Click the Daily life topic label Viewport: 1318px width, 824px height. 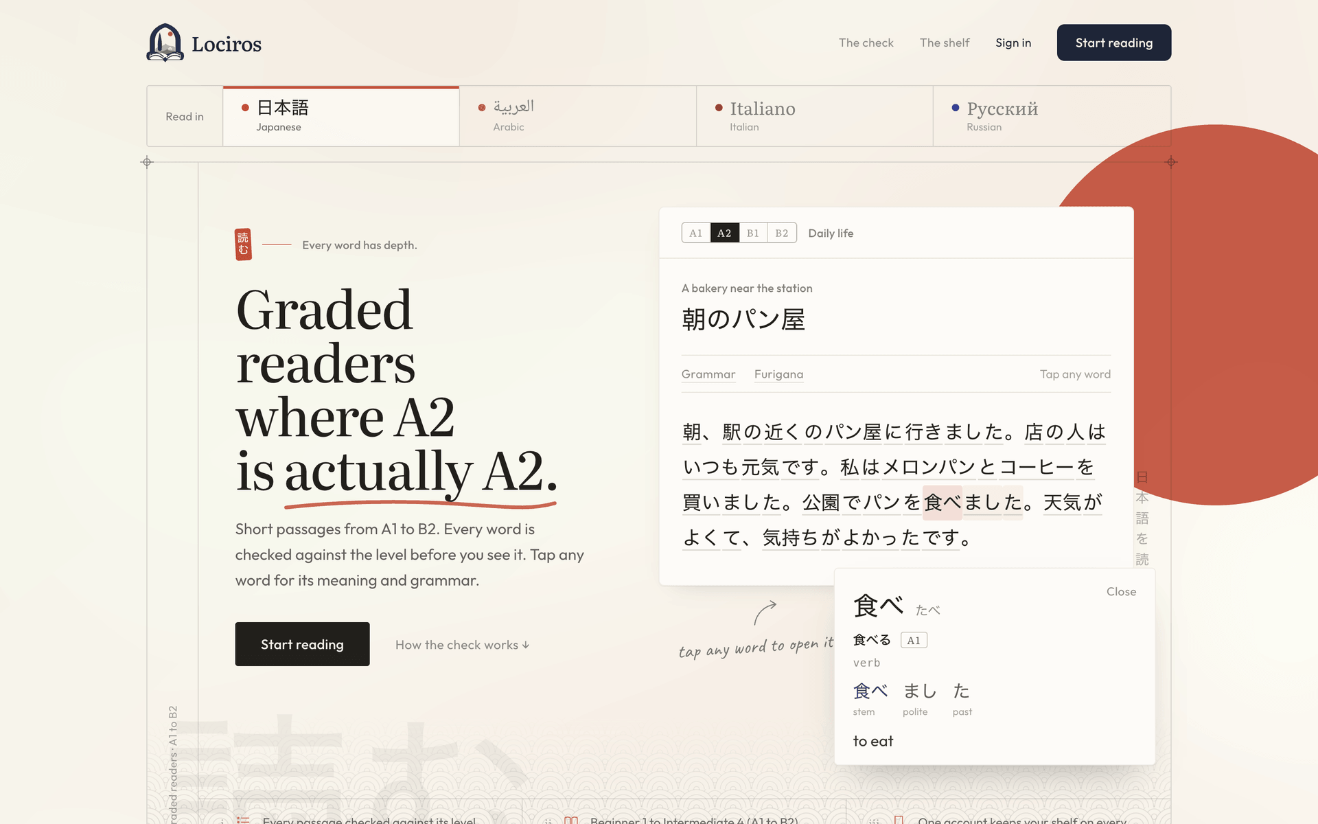831,233
